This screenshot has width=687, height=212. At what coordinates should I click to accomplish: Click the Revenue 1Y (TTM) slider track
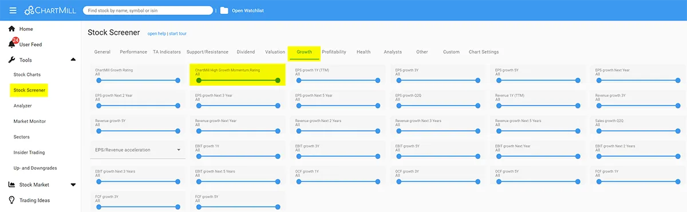click(538, 106)
